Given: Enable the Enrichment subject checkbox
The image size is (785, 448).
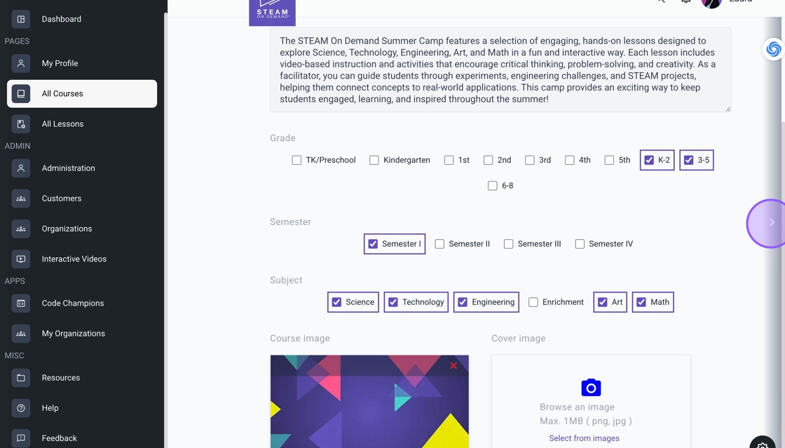Looking at the screenshot, I should pos(533,302).
